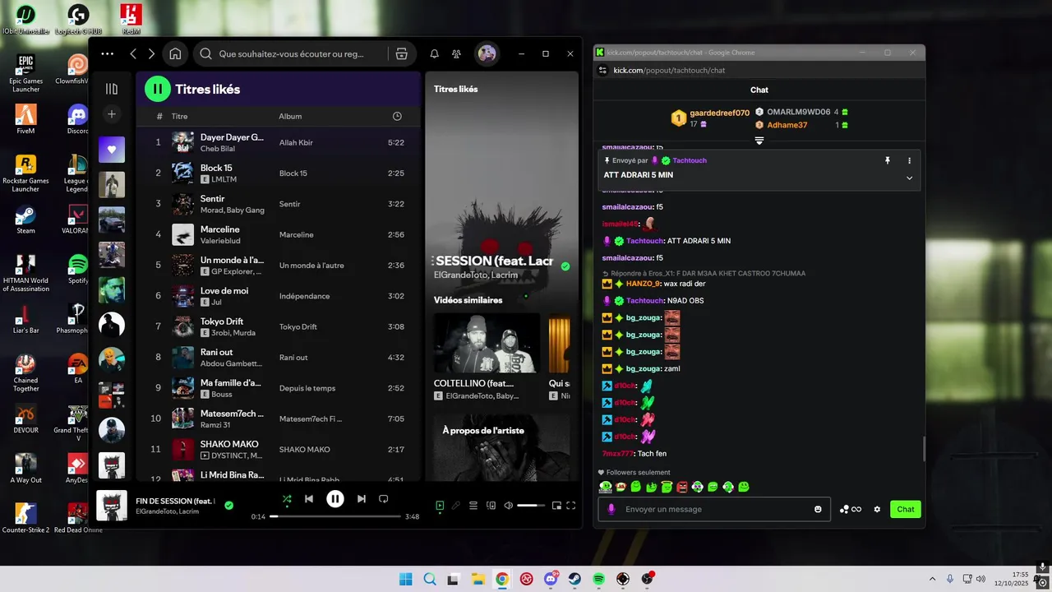Viewport: 1052px width, 592px height.
Task: Select the track SHAKO MAKO
Action: [x=279, y=449]
